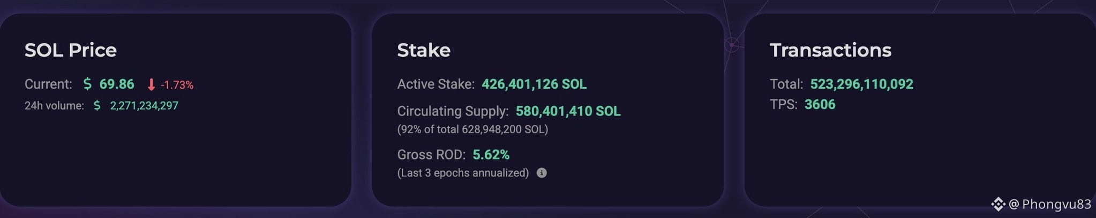The image size is (1096, 218).
Task: Click the Gross ROD value 5.62%
Action: 491,154
